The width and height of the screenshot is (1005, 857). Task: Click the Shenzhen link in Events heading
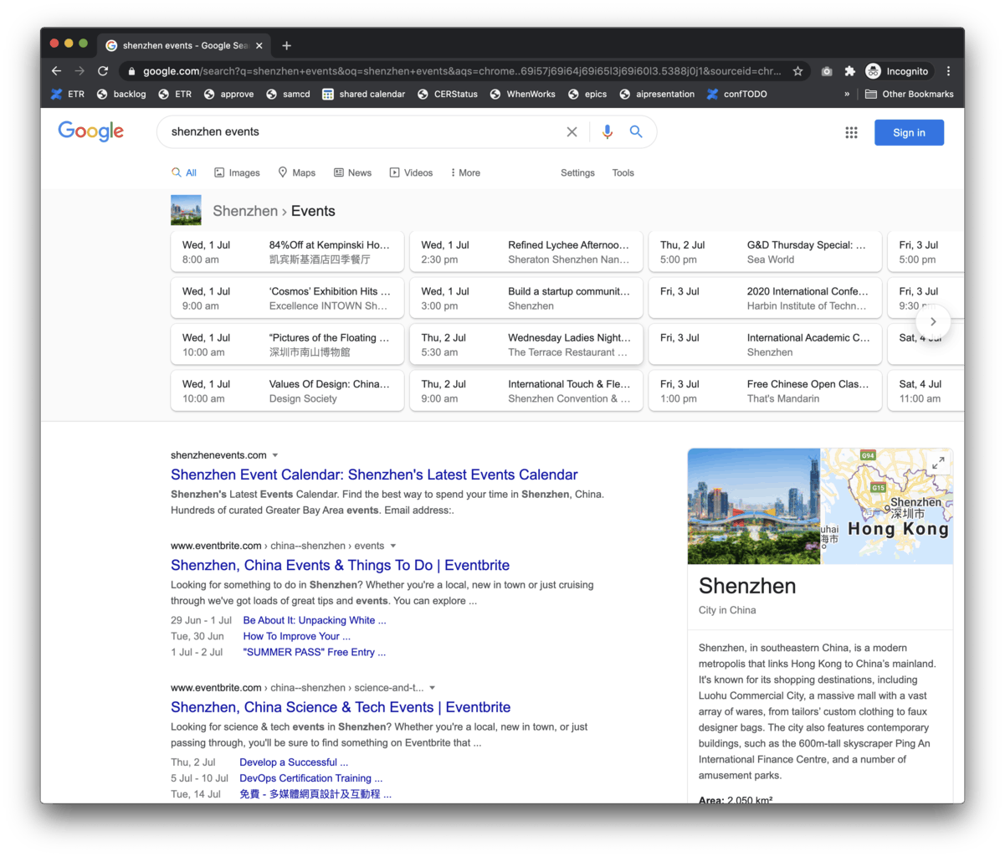click(x=245, y=211)
